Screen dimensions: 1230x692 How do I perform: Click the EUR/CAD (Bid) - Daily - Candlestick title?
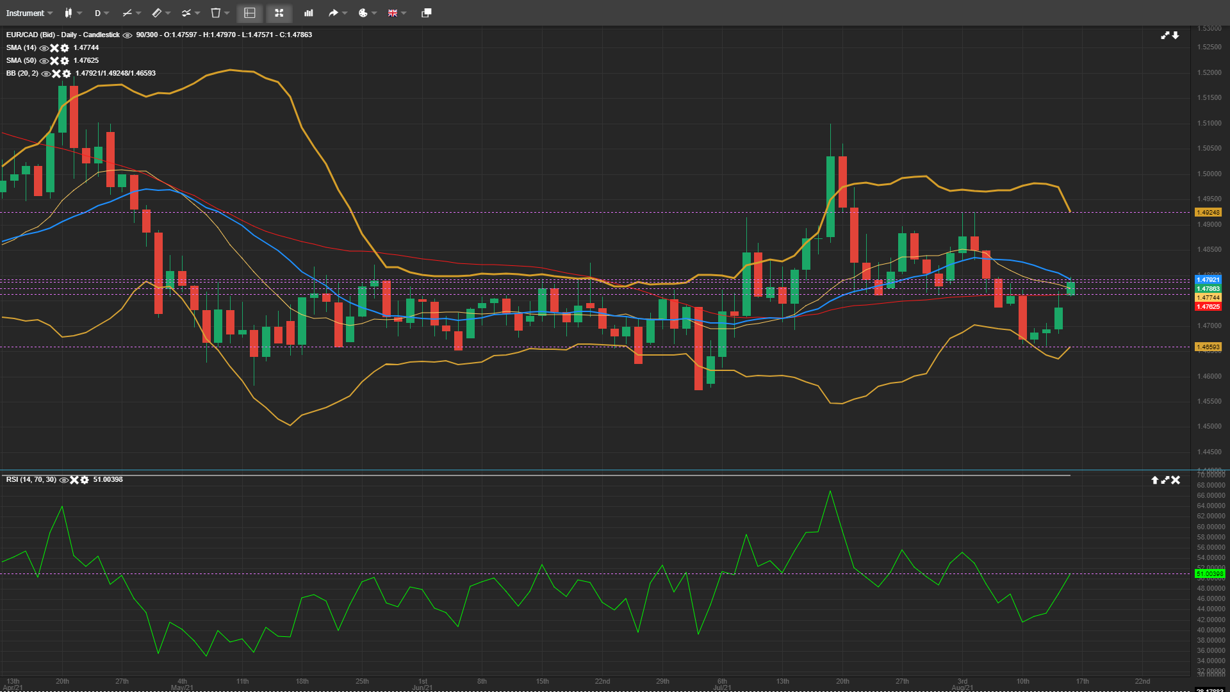pyautogui.click(x=63, y=35)
